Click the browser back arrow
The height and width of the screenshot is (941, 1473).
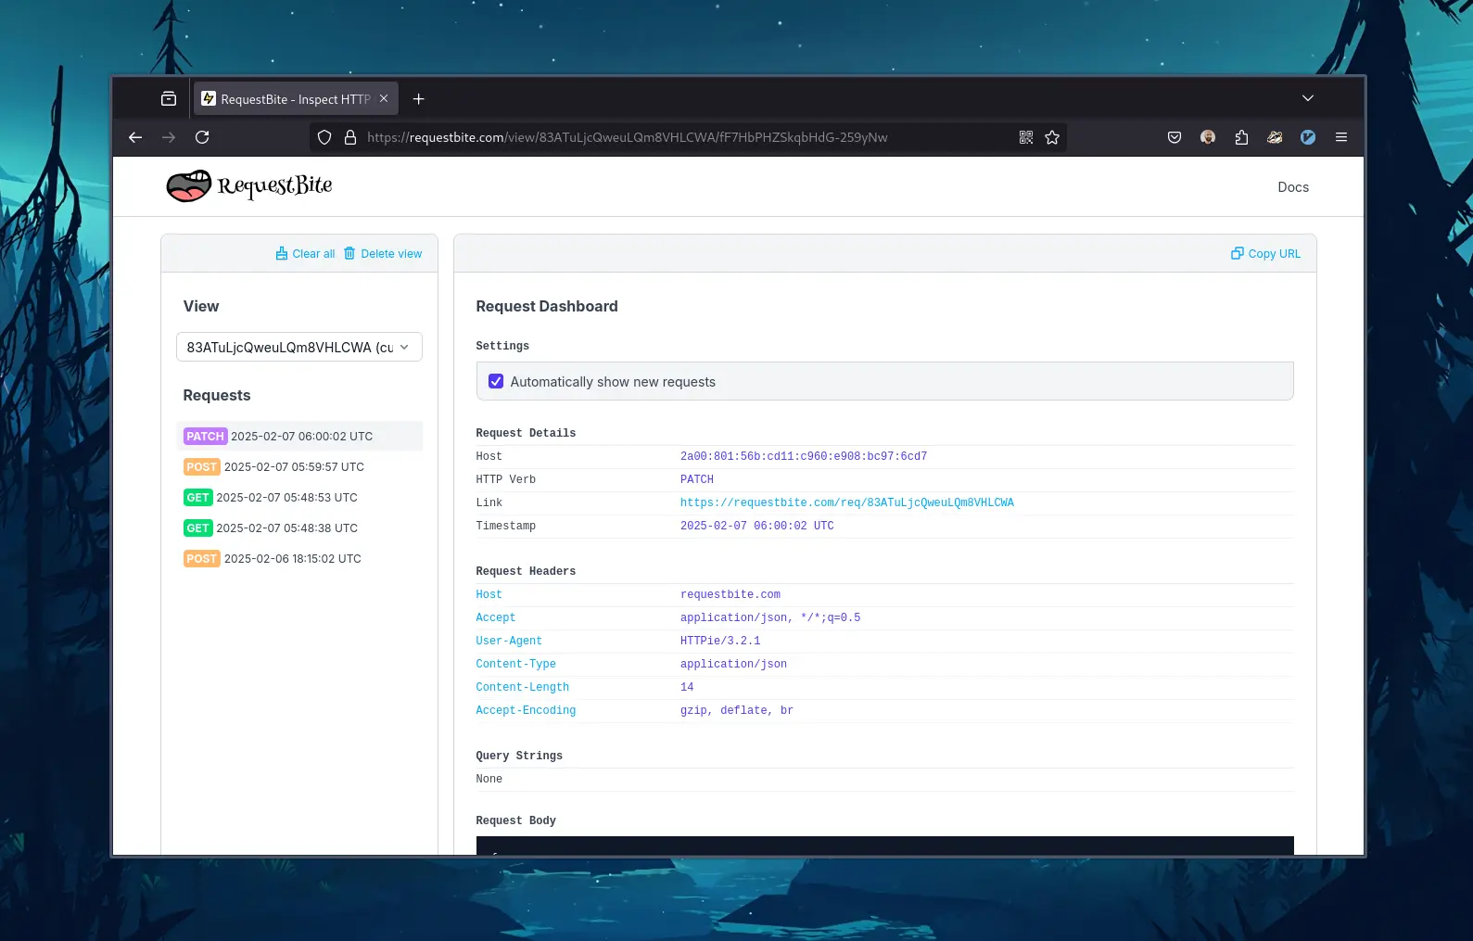(x=135, y=137)
